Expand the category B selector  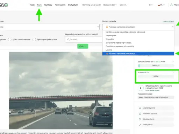(x=151, y=5)
